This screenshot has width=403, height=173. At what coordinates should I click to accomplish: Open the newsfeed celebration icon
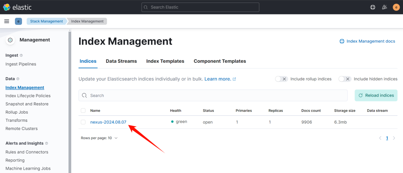tap(384, 7)
